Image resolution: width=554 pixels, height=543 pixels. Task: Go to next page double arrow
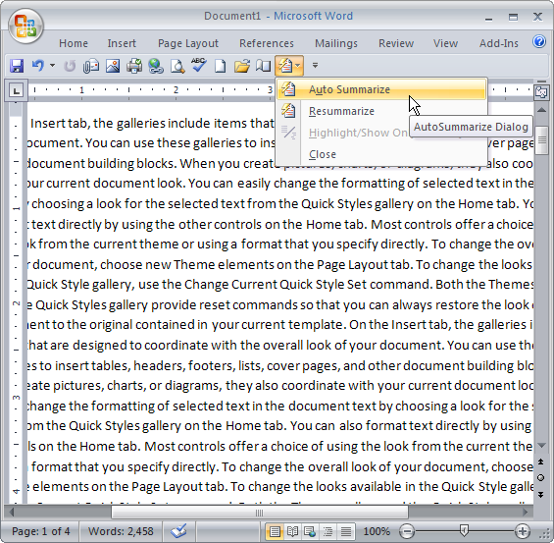541,494
